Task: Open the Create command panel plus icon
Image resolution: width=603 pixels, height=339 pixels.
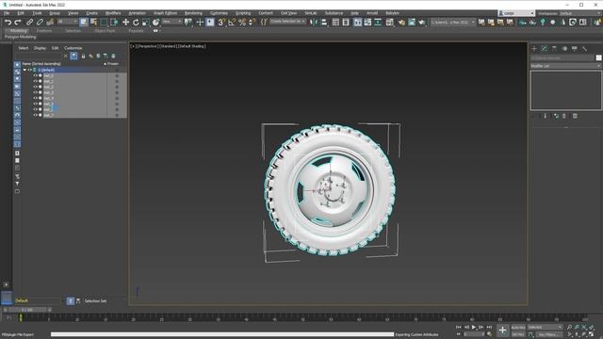Action: pyautogui.click(x=534, y=48)
